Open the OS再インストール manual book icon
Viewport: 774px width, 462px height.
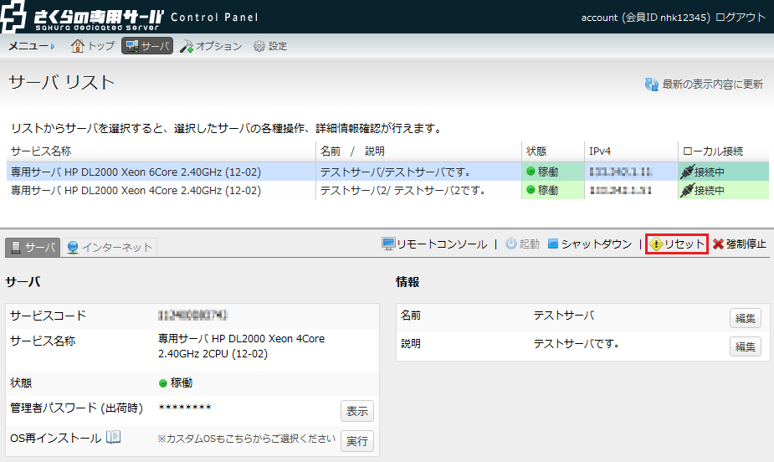point(114,438)
